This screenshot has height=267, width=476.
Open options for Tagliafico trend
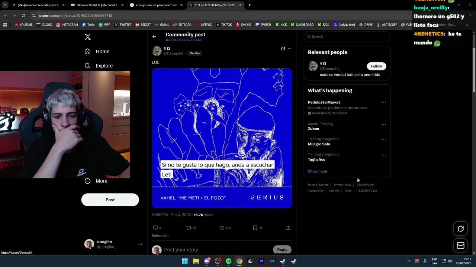(384, 155)
